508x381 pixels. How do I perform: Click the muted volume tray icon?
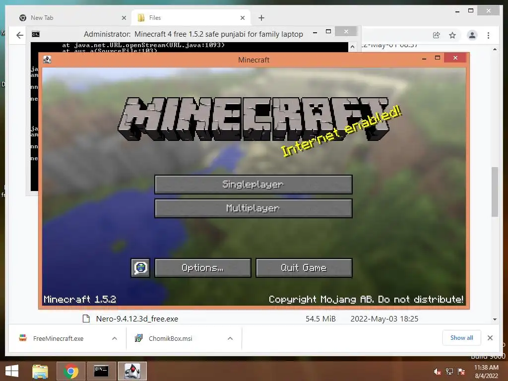pyautogui.click(x=438, y=372)
